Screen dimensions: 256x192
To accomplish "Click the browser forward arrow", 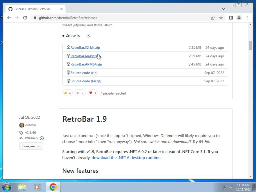I will click(x=17, y=18).
